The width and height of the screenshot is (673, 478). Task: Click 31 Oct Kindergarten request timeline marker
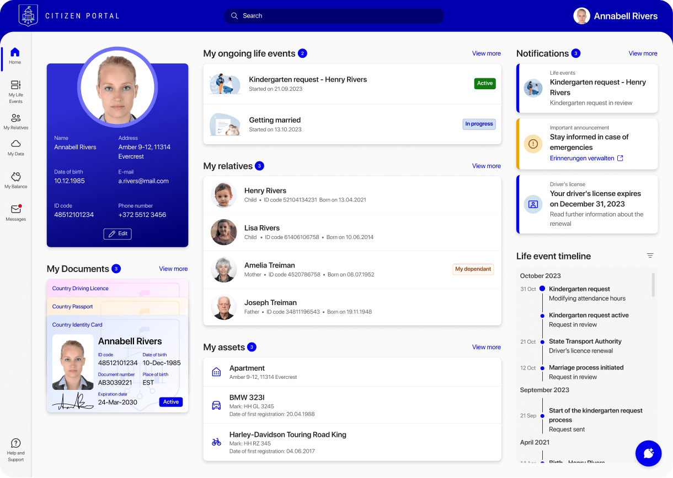coord(542,289)
